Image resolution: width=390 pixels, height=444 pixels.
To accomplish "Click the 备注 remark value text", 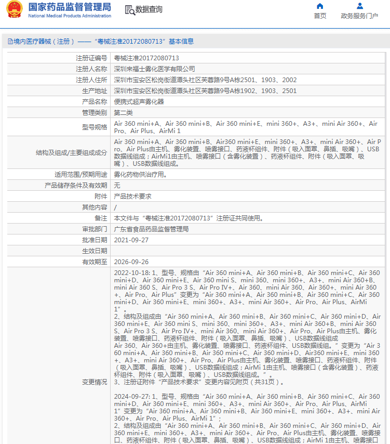I will tap(189, 218).
